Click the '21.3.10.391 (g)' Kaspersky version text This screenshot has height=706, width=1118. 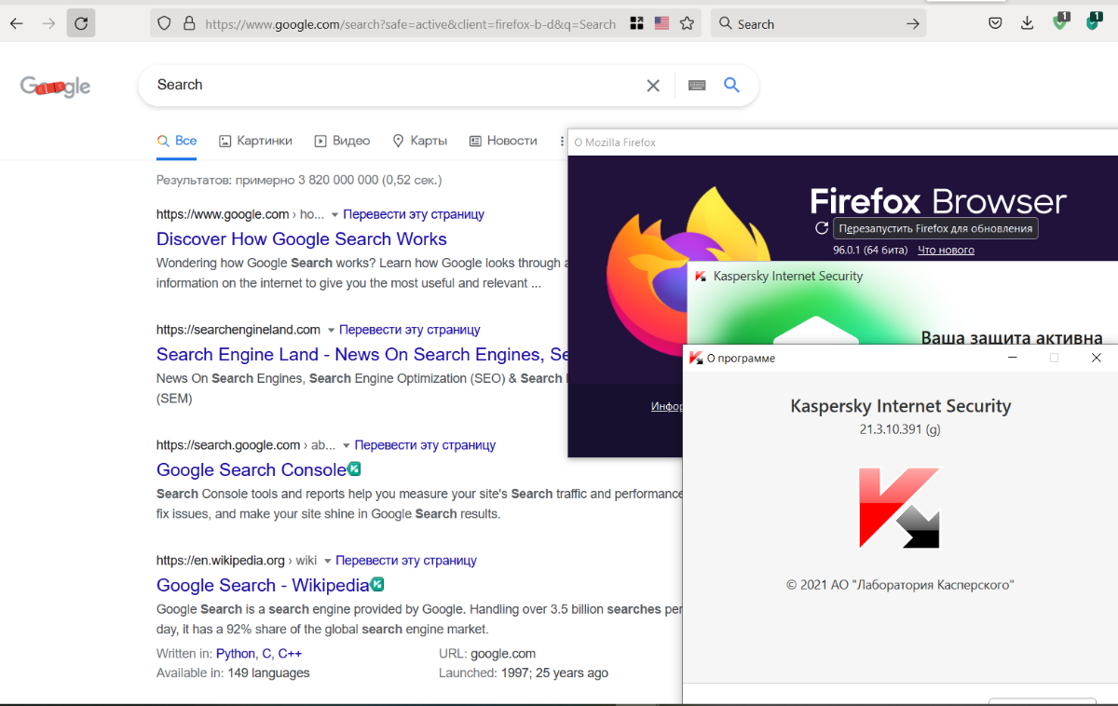900,429
